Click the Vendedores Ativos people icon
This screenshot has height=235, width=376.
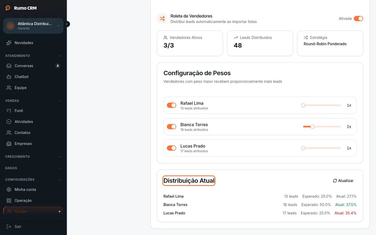coord(166,38)
